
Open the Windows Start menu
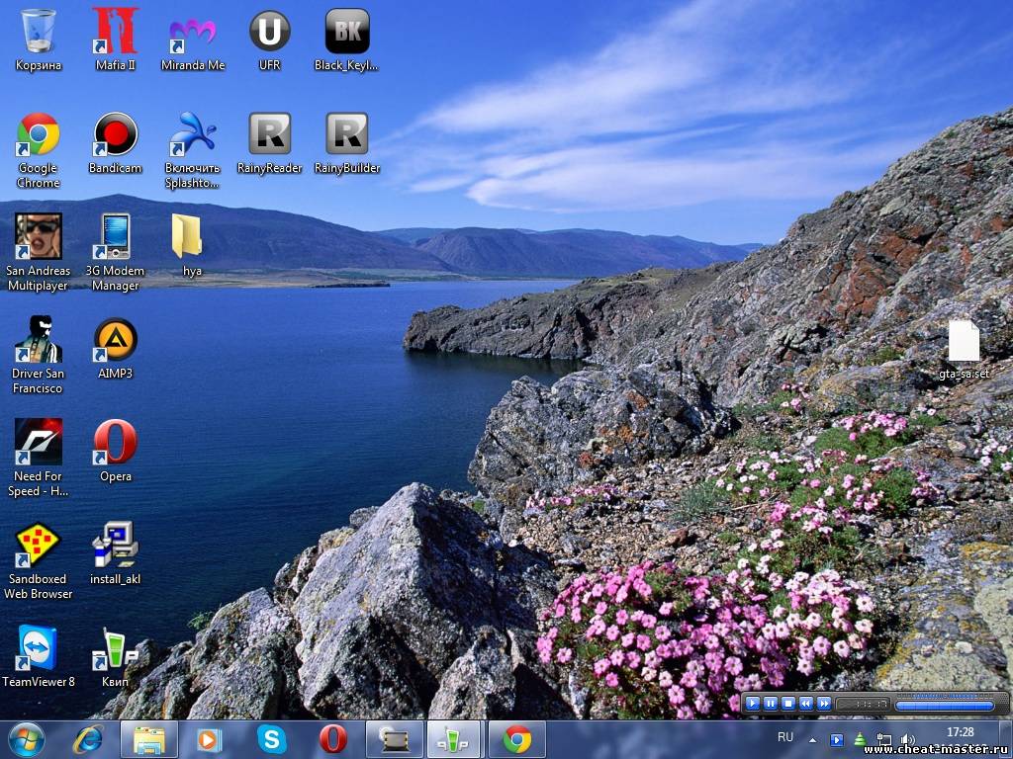(x=27, y=739)
